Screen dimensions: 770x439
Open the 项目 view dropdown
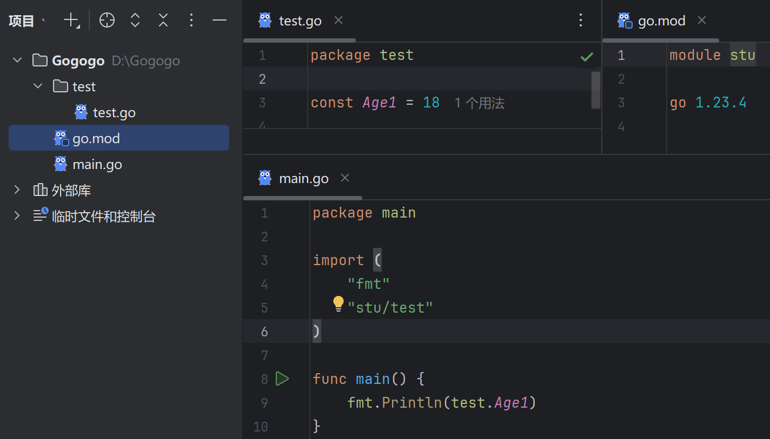(x=26, y=21)
